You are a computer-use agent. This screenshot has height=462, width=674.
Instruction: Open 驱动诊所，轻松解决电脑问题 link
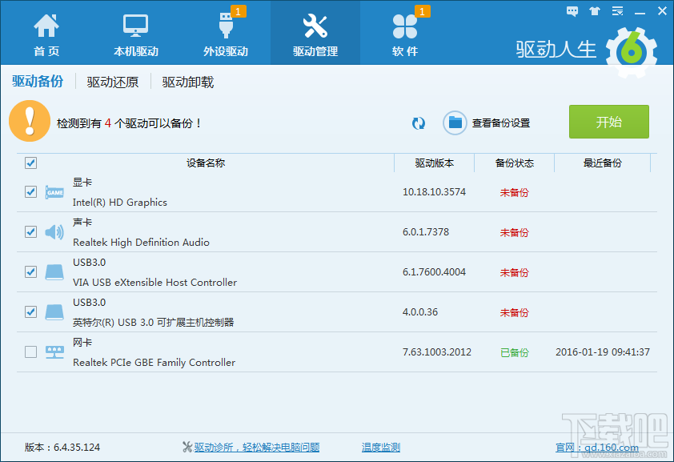coord(257,447)
